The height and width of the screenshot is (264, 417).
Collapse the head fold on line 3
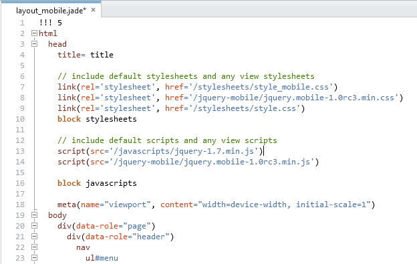pyautogui.click(x=34, y=44)
